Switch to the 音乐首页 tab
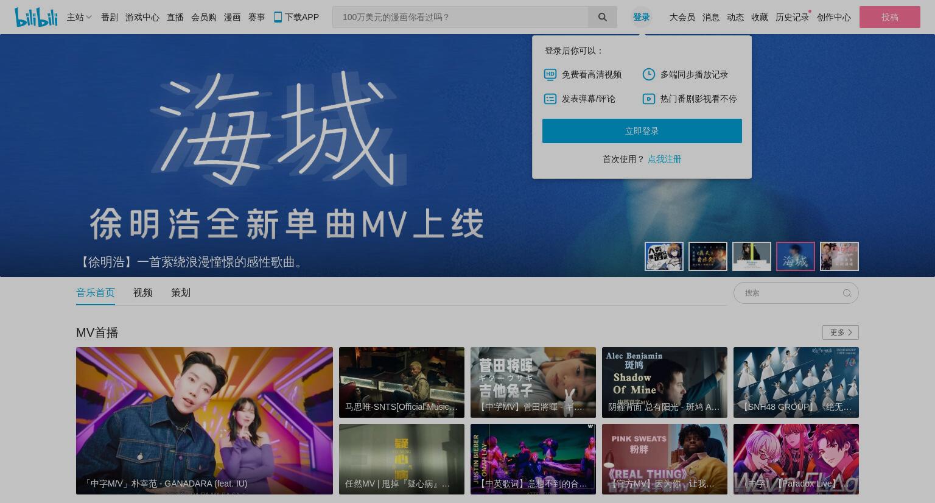Screen dimensions: 935x503 96,293
